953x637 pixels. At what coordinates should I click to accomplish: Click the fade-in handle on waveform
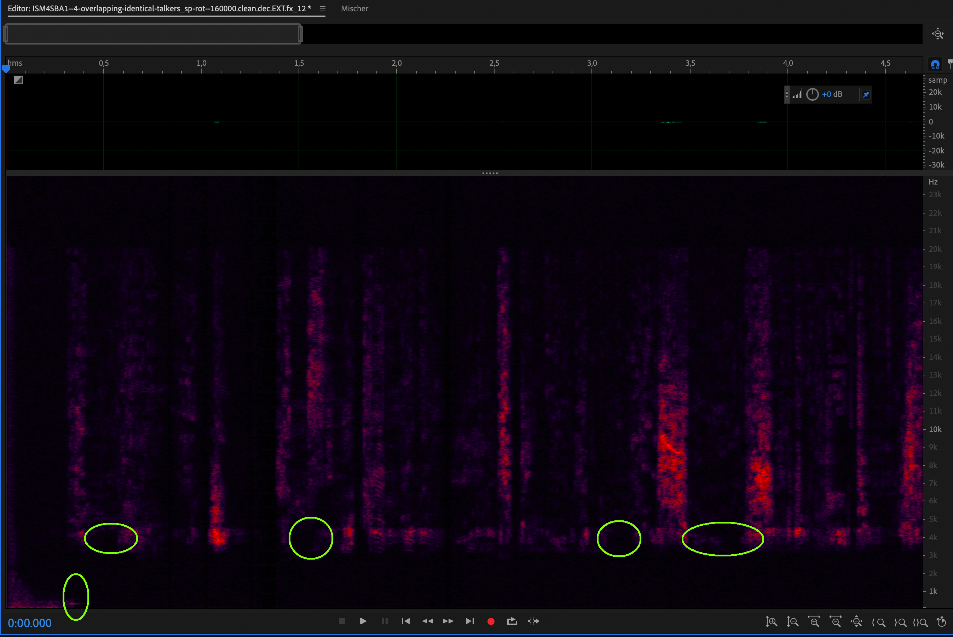pyautogui.click(x=18, y=80)
